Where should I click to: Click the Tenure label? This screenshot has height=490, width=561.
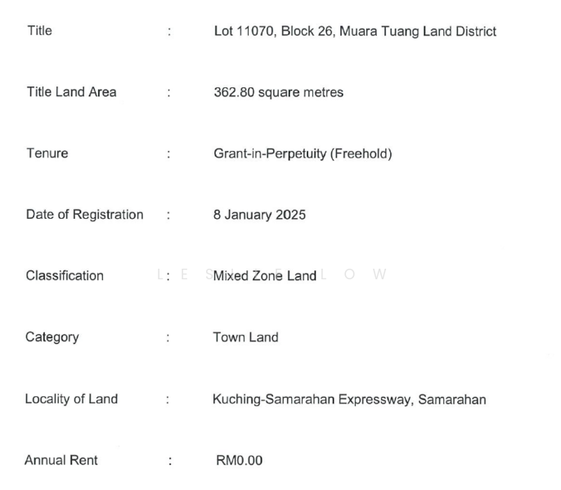(x=47, y=154)
